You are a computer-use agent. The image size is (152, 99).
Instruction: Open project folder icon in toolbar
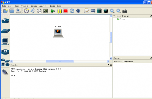12,11
